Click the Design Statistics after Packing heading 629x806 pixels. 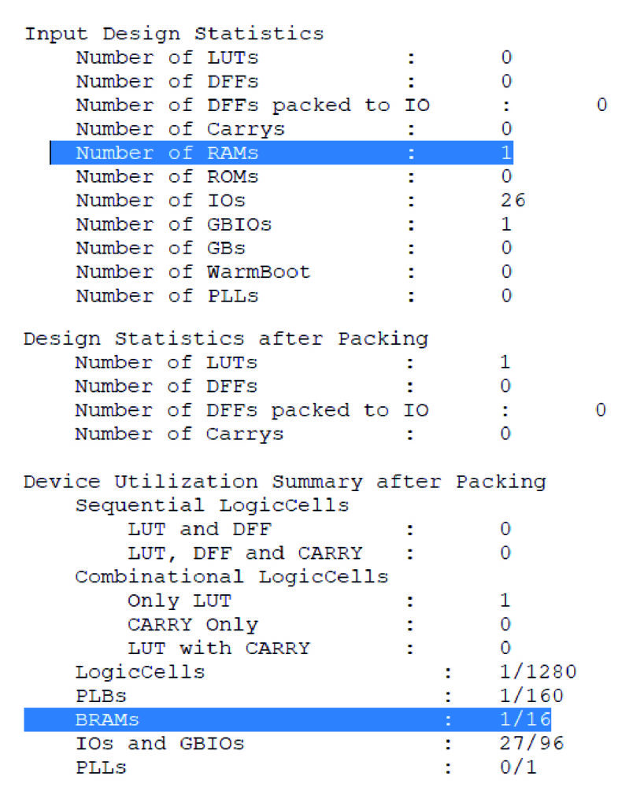point(226,339)
